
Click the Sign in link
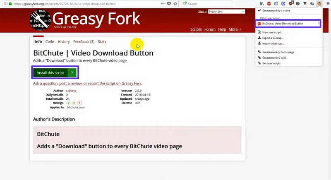[202, 12]
